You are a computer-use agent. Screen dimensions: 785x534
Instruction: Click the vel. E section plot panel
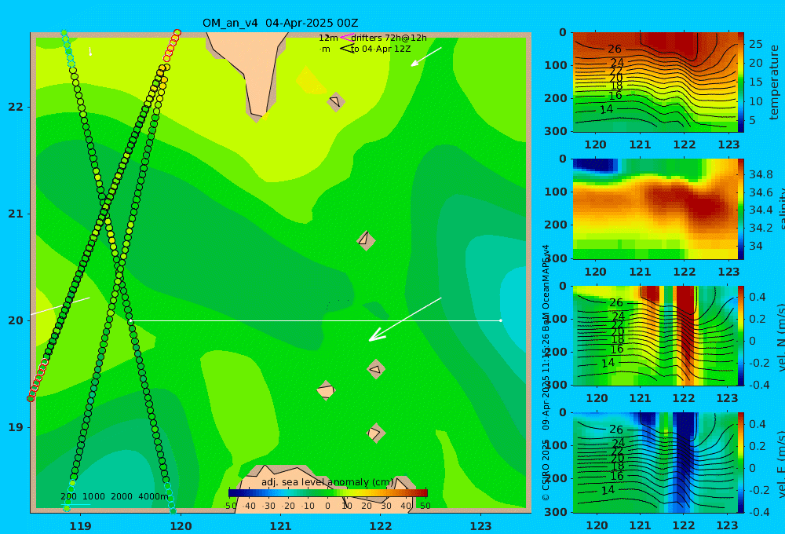(x=655, y=463)
